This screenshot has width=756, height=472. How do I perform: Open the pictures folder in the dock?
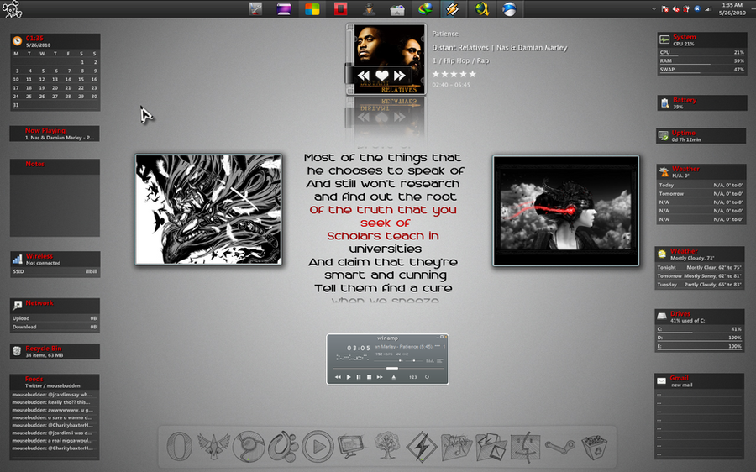[491, 446]
